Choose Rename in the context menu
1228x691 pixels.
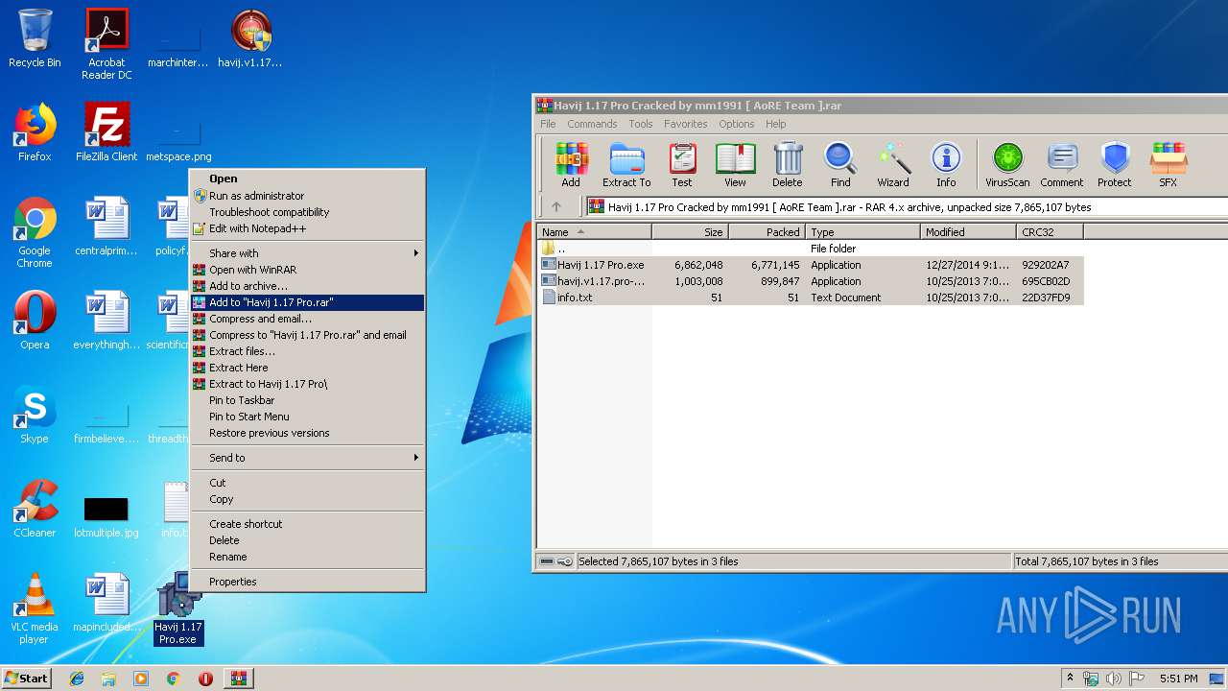tap(307, 557)
